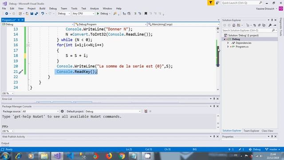Click the New Project icon

(x=20, y=14)
